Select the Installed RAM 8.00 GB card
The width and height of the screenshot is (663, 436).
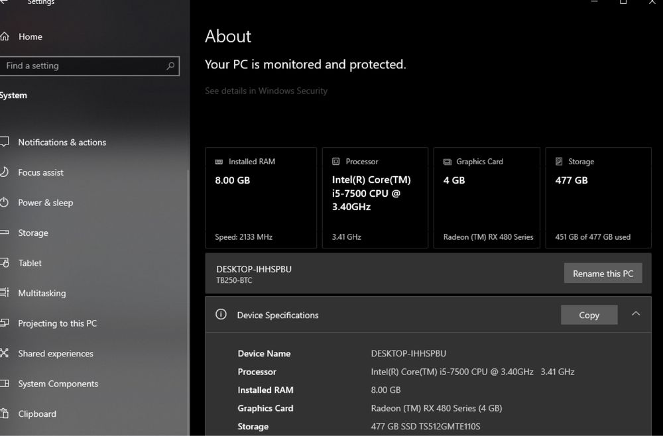click(x=261, y=197)
